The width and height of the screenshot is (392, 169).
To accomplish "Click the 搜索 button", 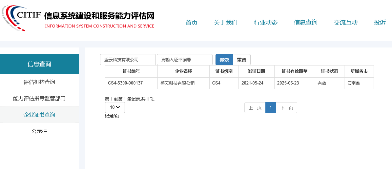I will tap(224, 60).
